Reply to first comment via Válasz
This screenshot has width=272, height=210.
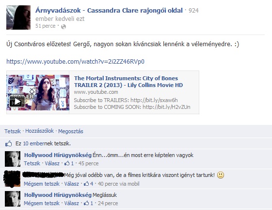pyautogui.click(x=52, y=163)
